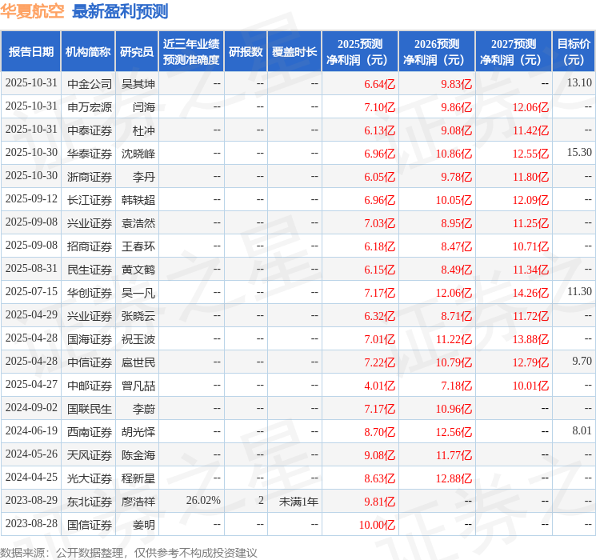This screenshot has width=596, height=560.
Task: Click the 26.02% accuracy value
Action: point(203,501)
